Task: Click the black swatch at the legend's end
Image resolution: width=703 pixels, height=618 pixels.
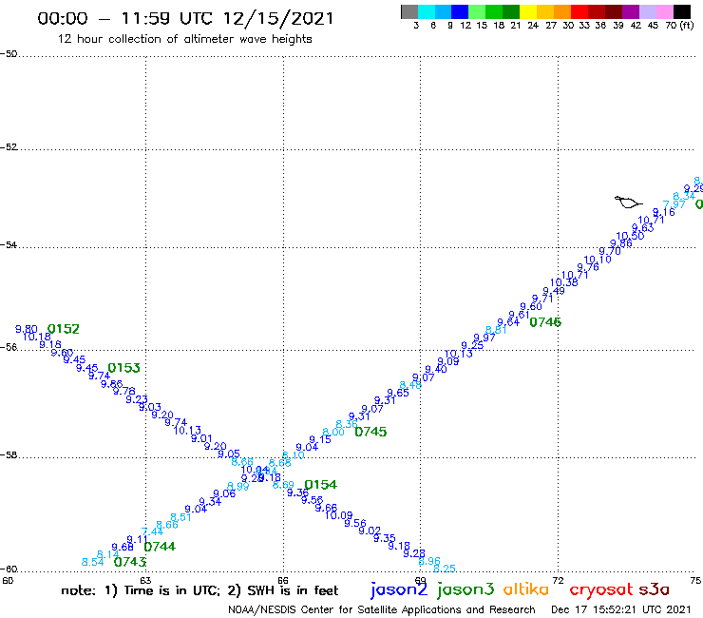Action: [681, 11]
